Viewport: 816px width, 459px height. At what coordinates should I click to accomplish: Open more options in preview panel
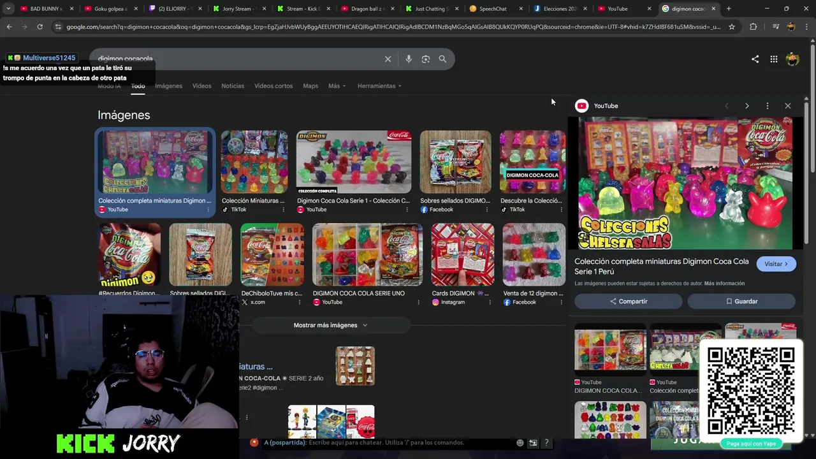pyautogui.click(x=768, y=106)
